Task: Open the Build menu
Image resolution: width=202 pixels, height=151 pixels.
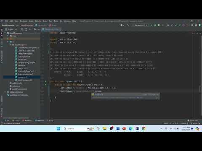Action: (x=45, y=21)
